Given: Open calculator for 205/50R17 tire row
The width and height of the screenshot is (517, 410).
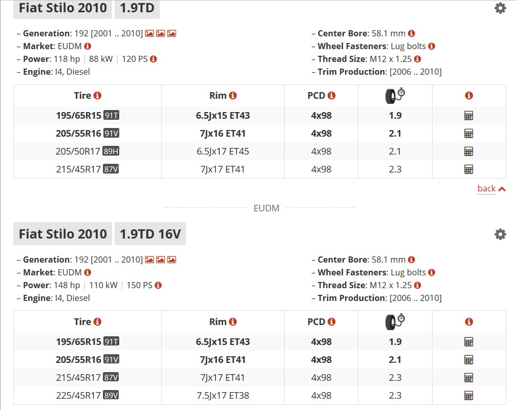Looking at the screenshot, I should (x=468, y=152).
